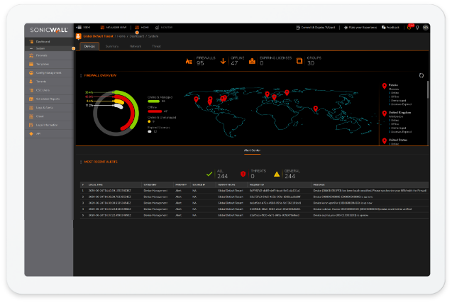
Task: Click the Expired Licenses white legend marker
Action: (x=150, y=131)
